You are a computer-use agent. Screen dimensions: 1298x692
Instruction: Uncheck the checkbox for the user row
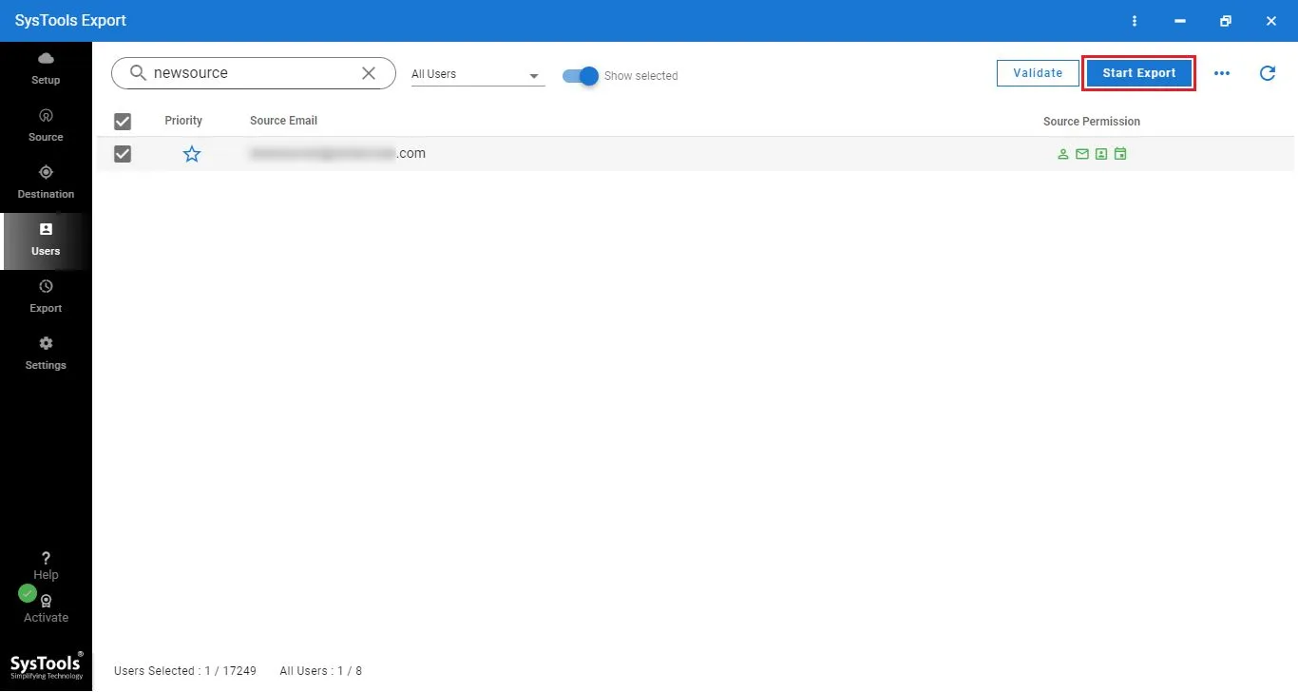123,154
